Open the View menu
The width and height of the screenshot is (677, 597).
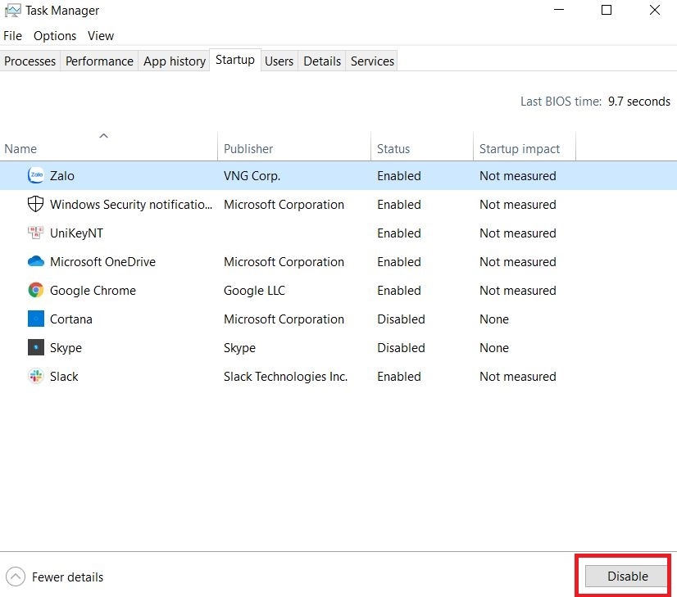(101, 36)
